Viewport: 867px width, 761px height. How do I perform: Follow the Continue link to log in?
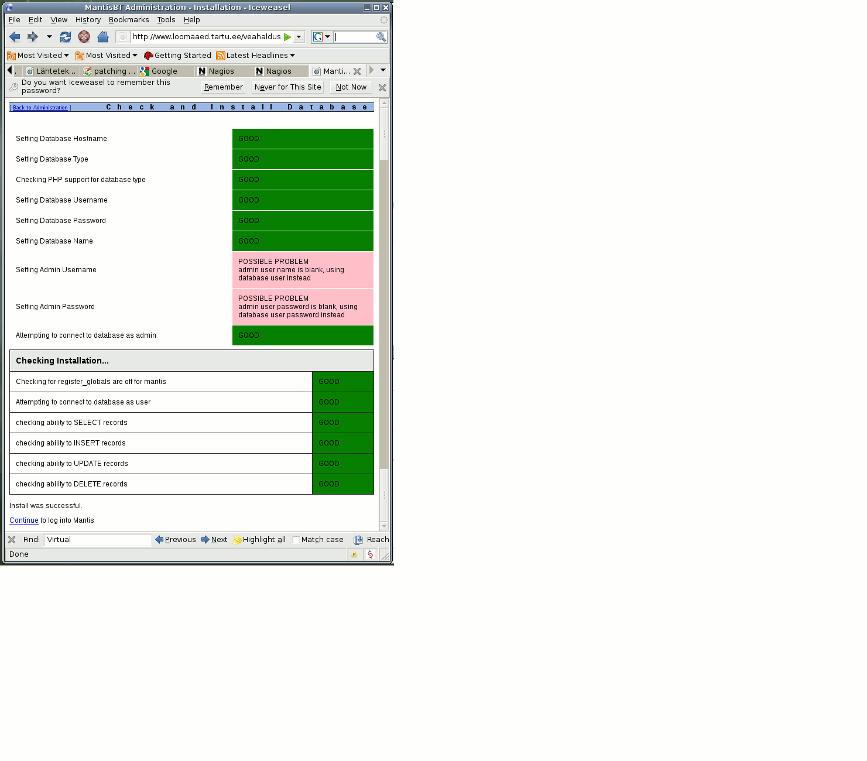pos(23,520)
